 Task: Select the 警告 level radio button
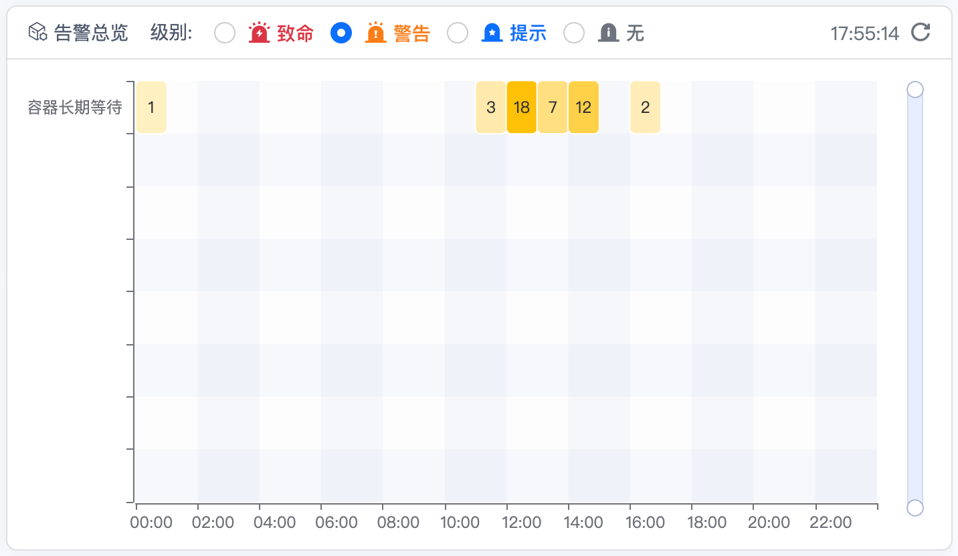(x=341, y=33)
